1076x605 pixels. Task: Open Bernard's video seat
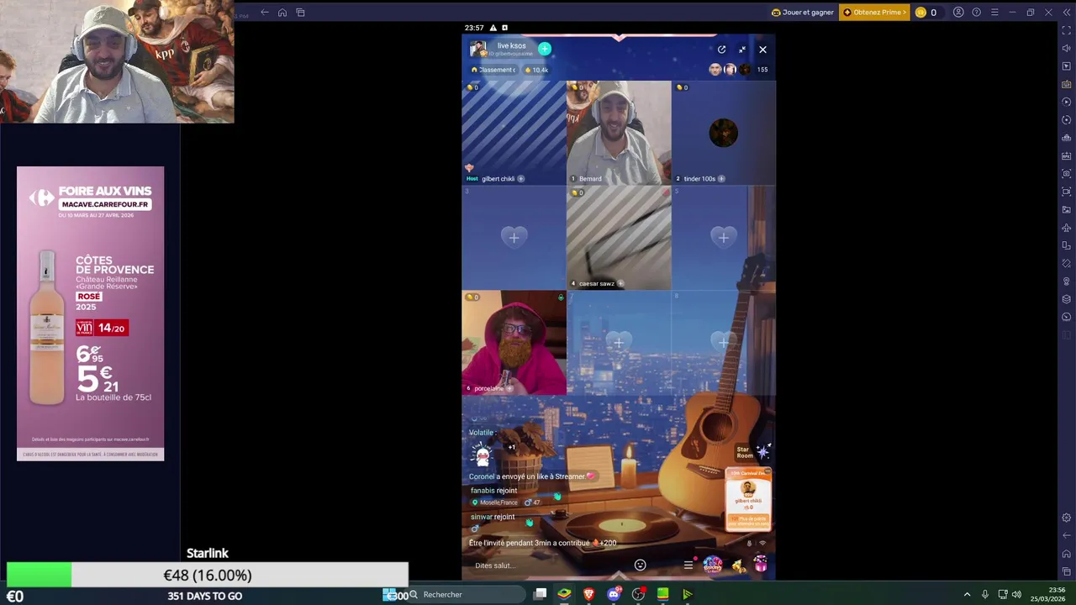tap(619, 133)
